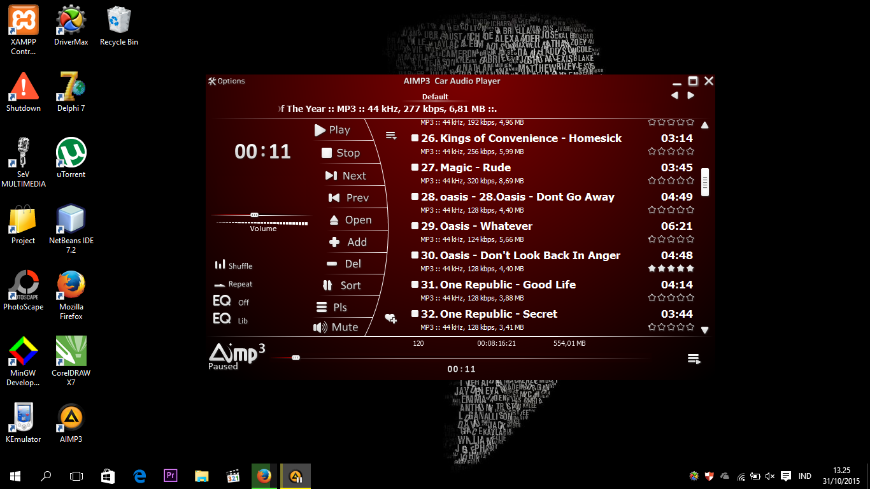Select the uTorrent desktop icon
870x489 pixels.
point(71,158)
